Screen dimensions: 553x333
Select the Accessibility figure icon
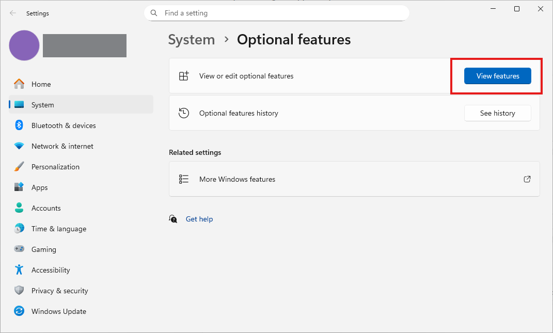coord(19,270)
